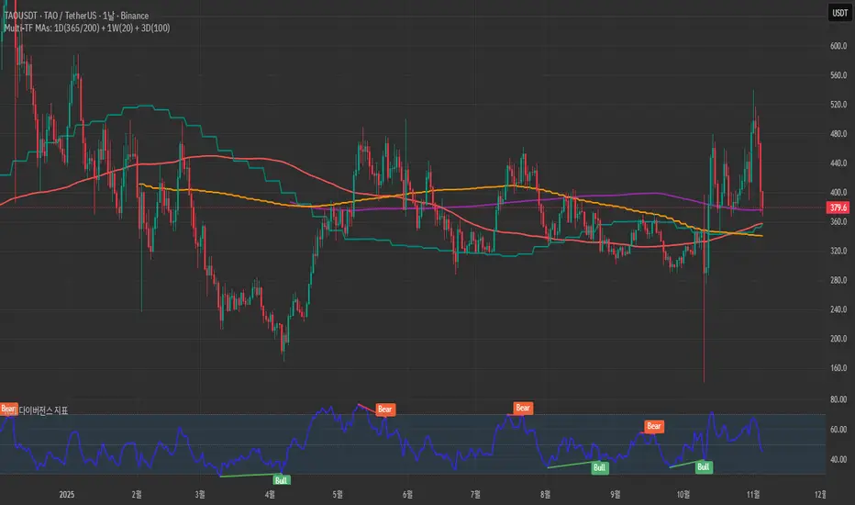
Task: Click the 240.0 price axis label
Action: point(838,309)
